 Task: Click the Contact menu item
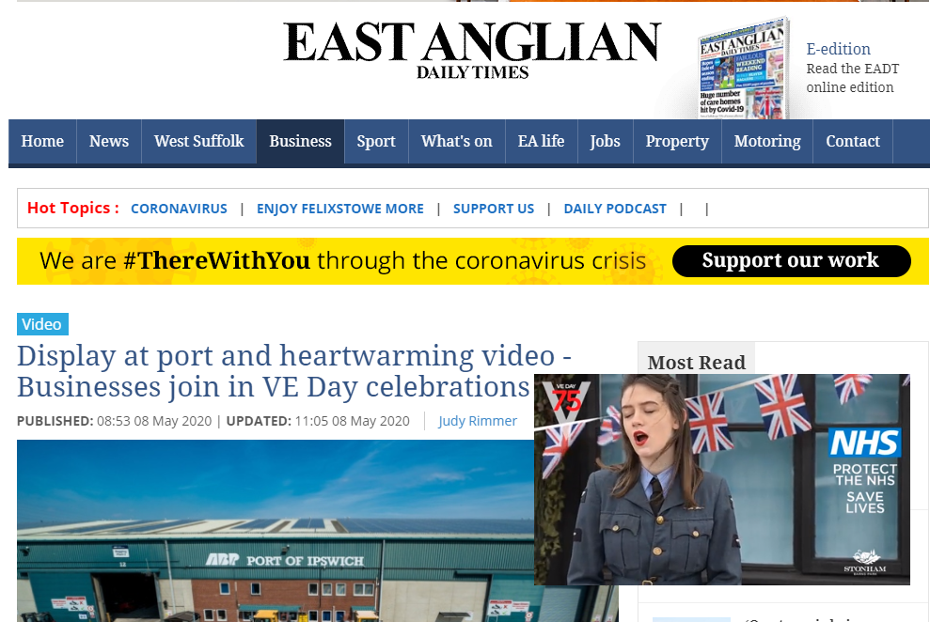tap(853, 142)
